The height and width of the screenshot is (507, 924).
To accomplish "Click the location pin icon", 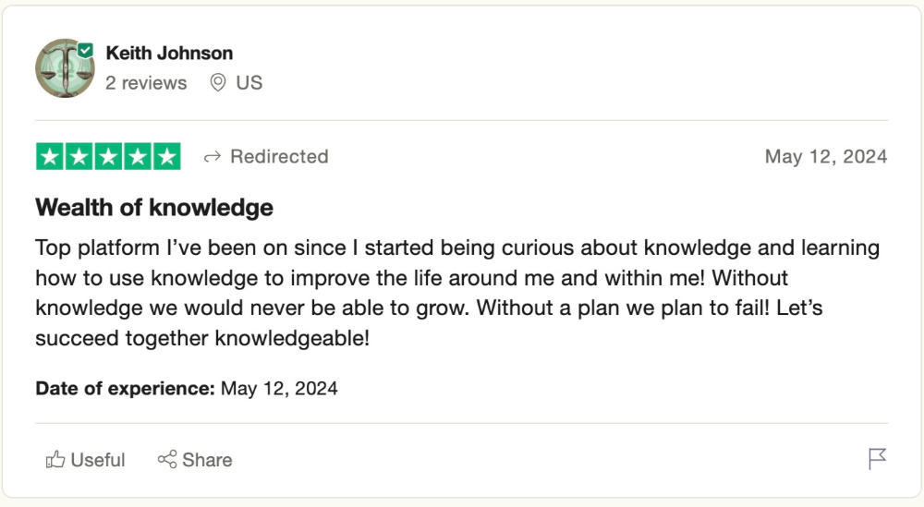I will [218, 83].
